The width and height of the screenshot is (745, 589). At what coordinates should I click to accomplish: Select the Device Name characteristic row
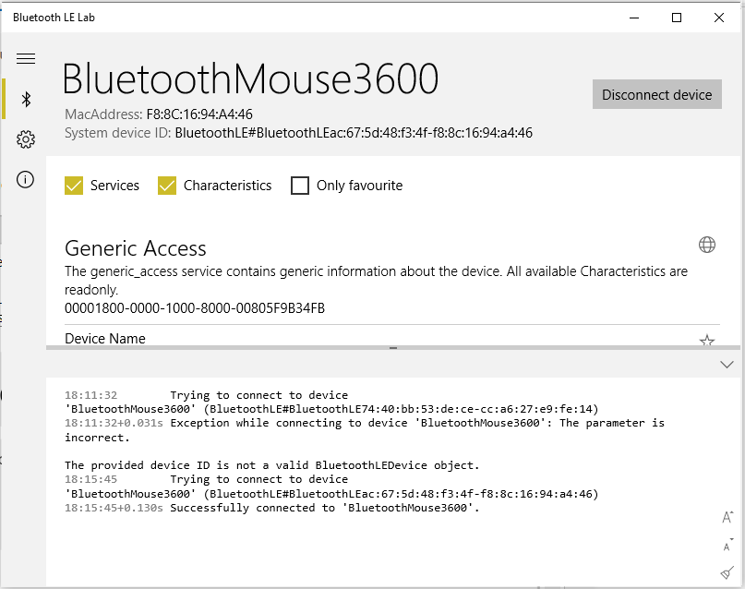[392, 339]
